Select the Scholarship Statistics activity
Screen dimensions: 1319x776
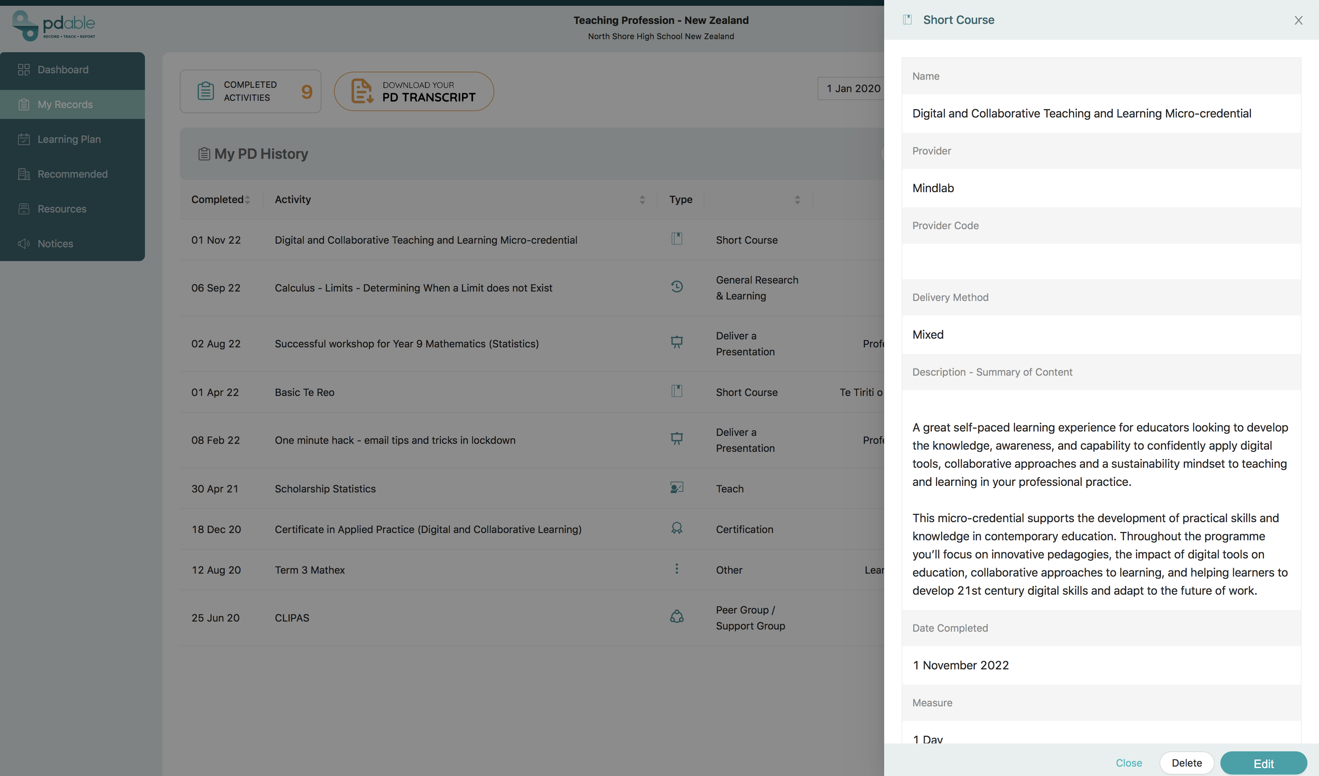click(x=325, y=488)
